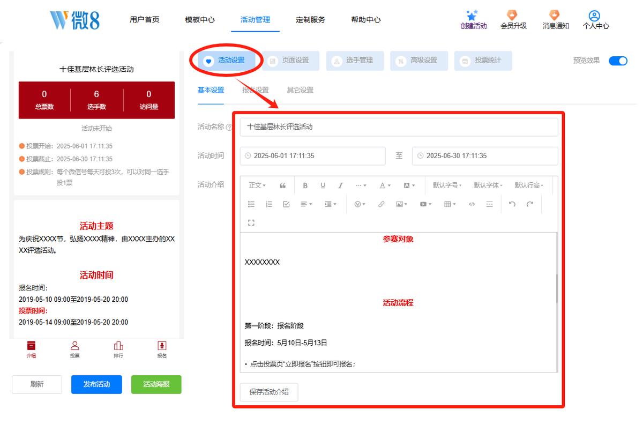
Task: Open 个人中心 profile center
Action: (596, 20)
